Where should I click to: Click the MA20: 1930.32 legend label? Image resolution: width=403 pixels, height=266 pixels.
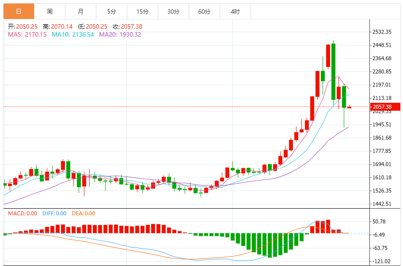coord(120,34)
